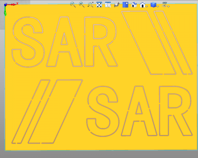Click the zoom in magnifier icon

pos(82,5)
